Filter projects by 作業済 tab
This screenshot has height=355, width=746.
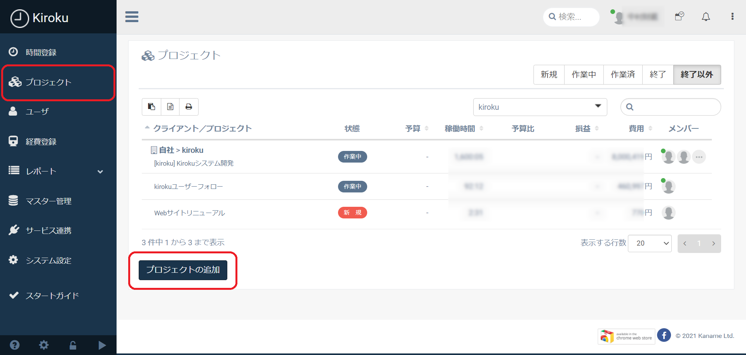[x=623, y=74]
